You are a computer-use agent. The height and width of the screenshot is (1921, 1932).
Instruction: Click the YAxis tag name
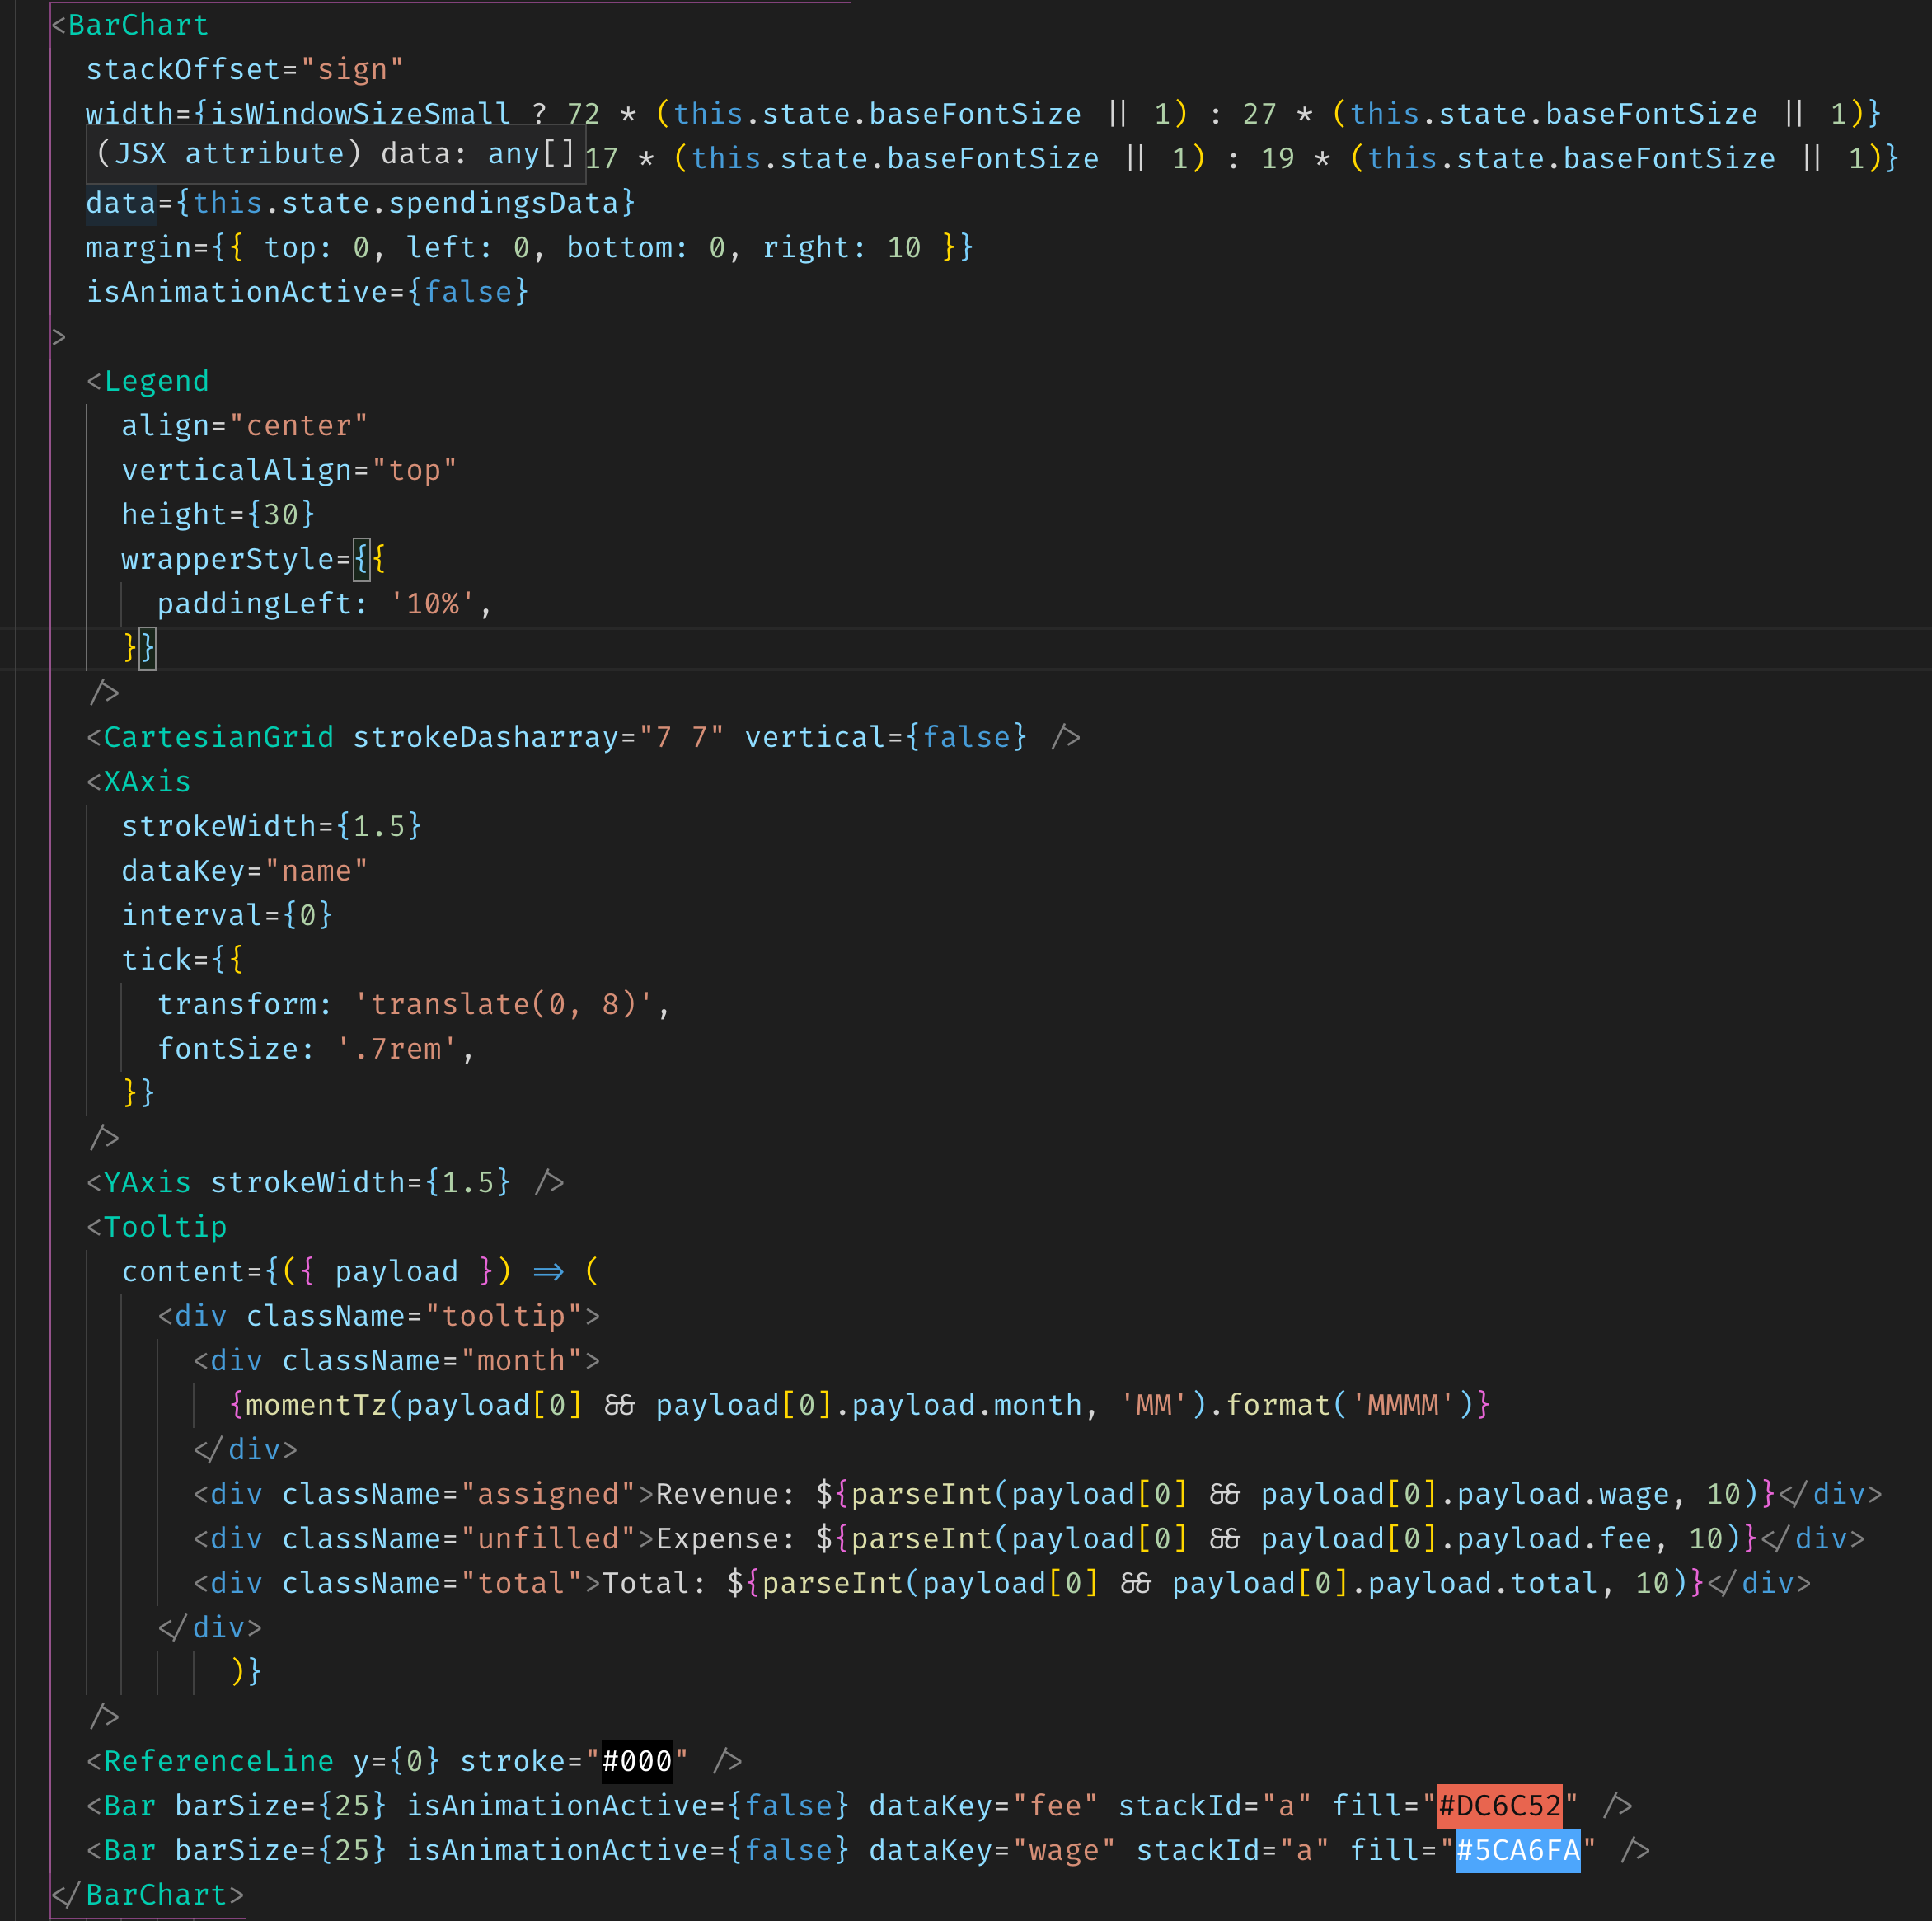147,1182
